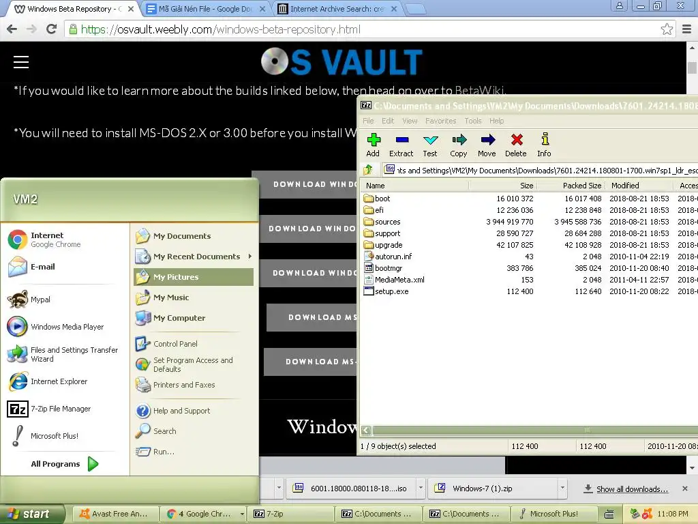Image resolution: width=698 pixels, height=524 pixels.
Task: Open the View menu in 7-Zip
Action: [410, 121]
